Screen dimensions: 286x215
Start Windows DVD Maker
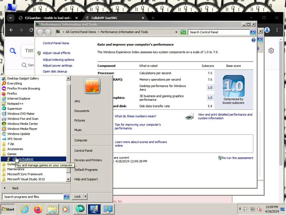click(21, 114)
